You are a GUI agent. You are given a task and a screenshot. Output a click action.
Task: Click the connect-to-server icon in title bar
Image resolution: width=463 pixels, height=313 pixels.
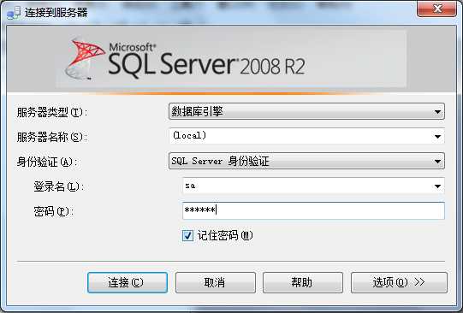coord(14,13)
